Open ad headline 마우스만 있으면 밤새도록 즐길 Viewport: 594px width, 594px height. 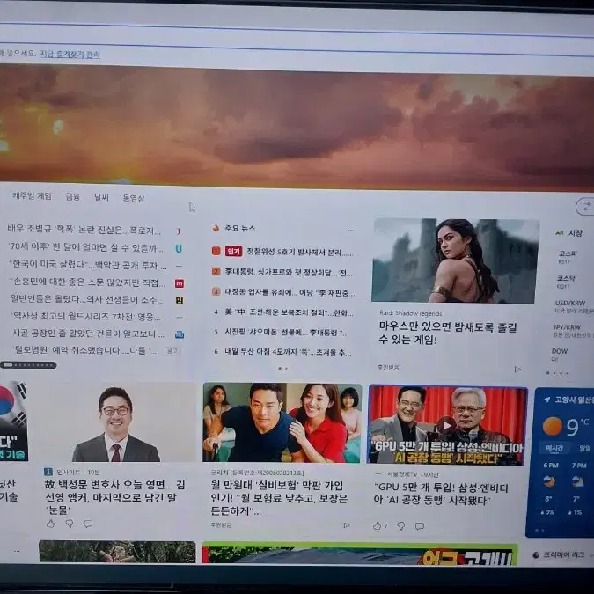pyautogui.click(x=448, y=333)
